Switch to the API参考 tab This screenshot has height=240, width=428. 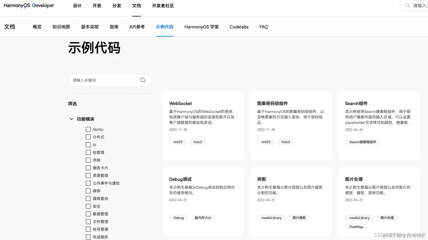137,27
